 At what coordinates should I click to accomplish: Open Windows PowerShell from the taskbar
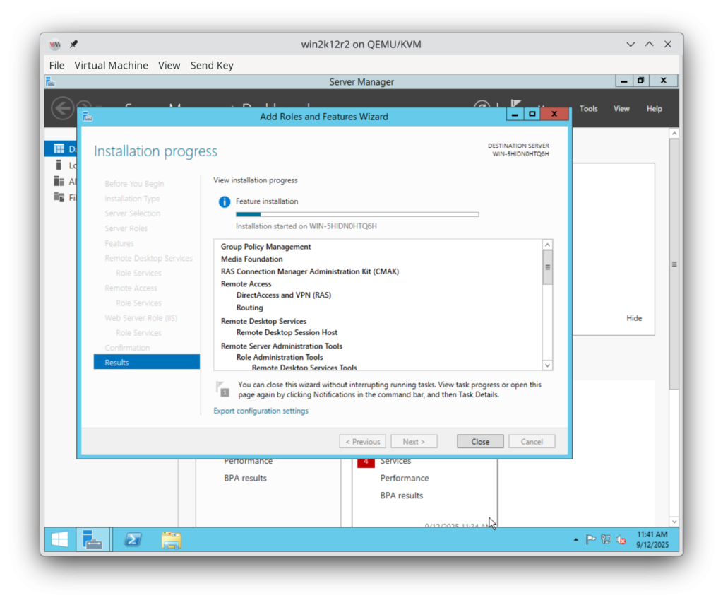click(133, 539)
